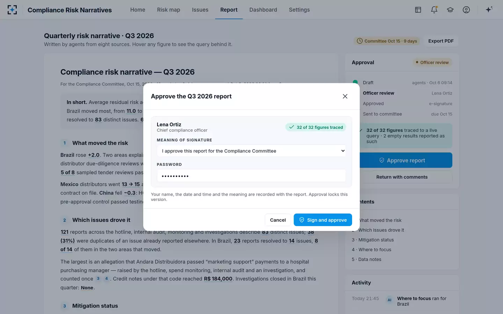503x314 pixels.
Task: Open citation 3 after 'counted once'
Action: (x=98, y=278)
